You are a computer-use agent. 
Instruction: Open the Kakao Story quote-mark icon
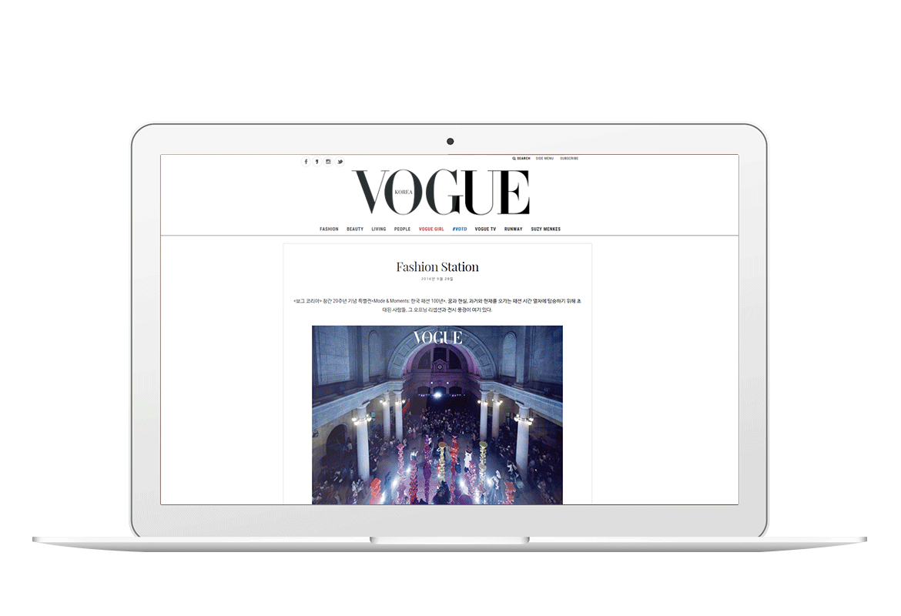(317, 162)
